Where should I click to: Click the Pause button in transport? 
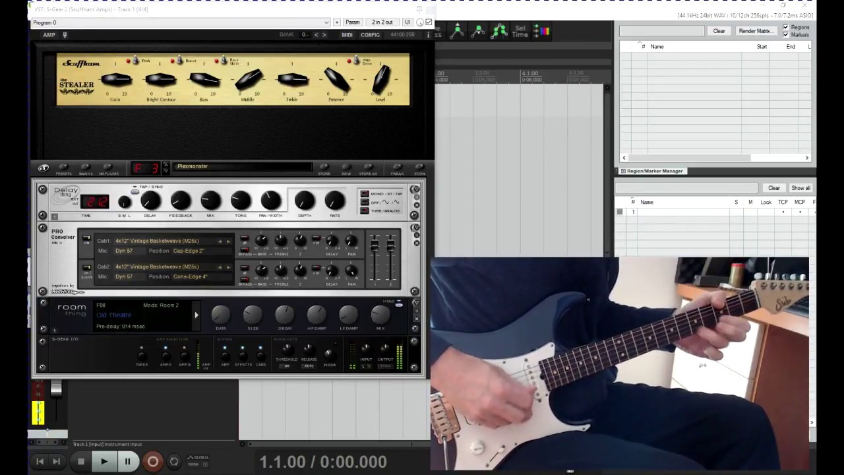click(x=127, y=461)
